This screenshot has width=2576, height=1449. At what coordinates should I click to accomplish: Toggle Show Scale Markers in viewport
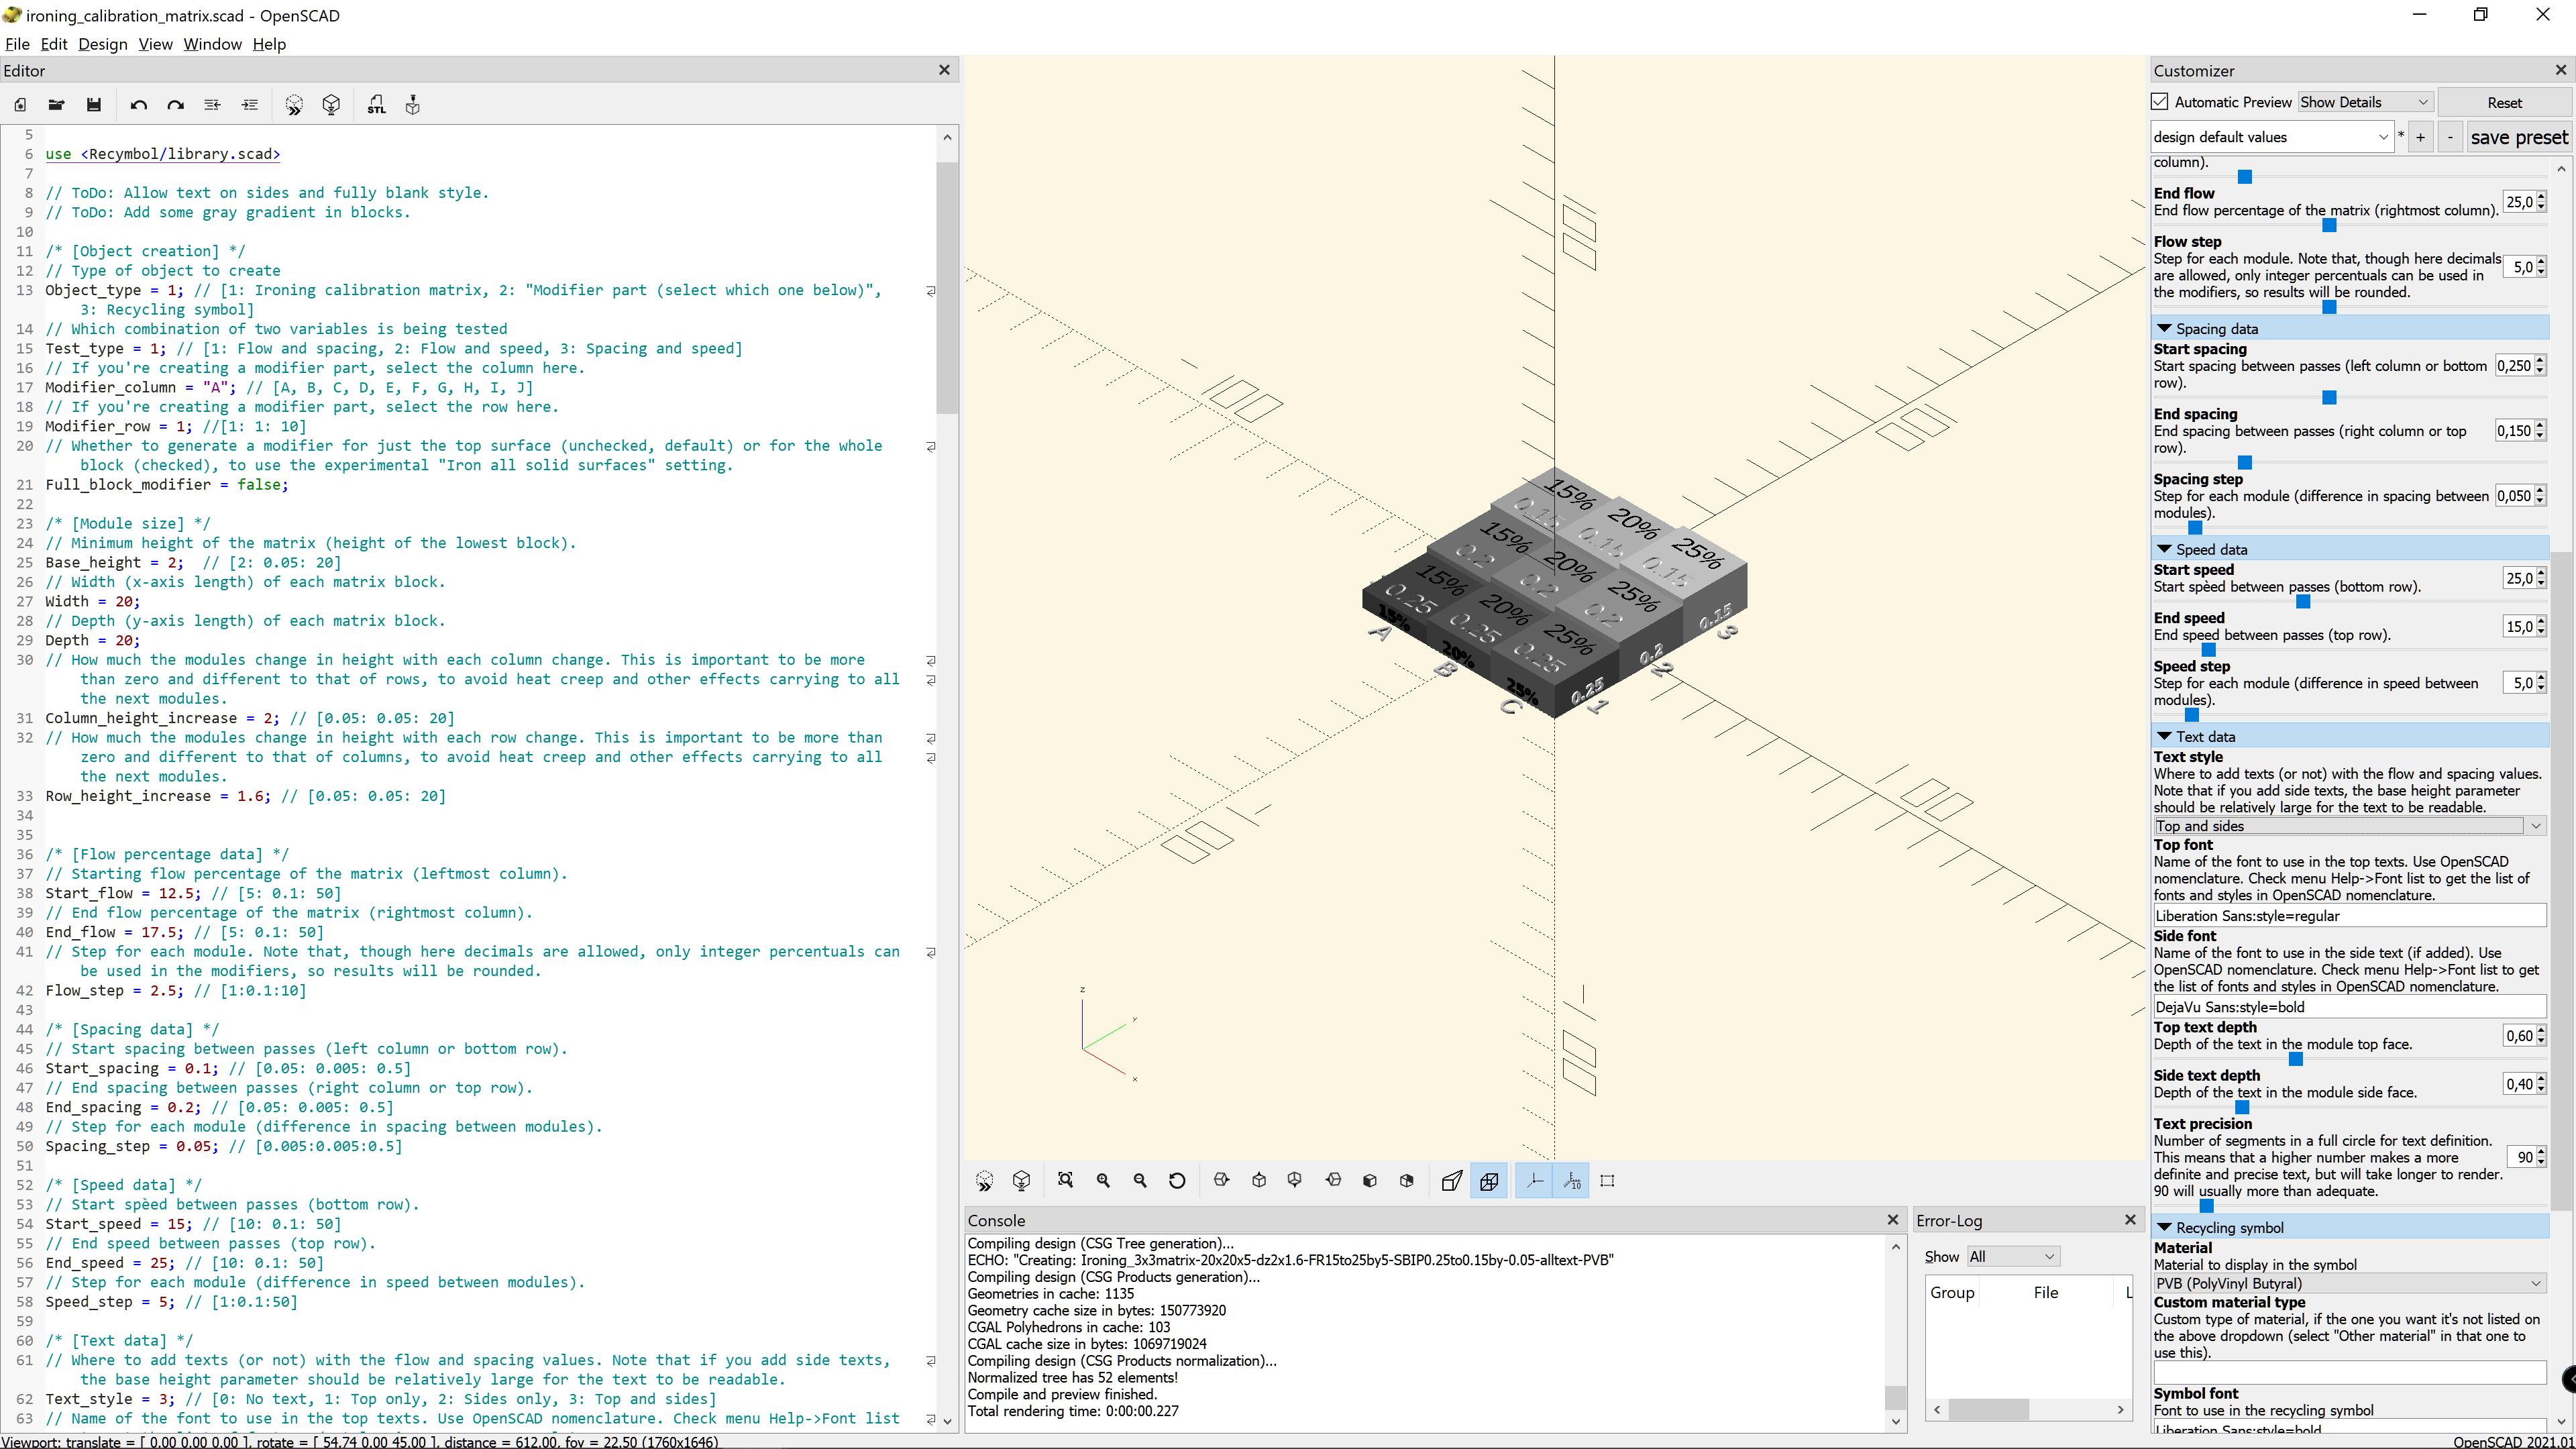pyautogui.click(x=1572, y=1181)
